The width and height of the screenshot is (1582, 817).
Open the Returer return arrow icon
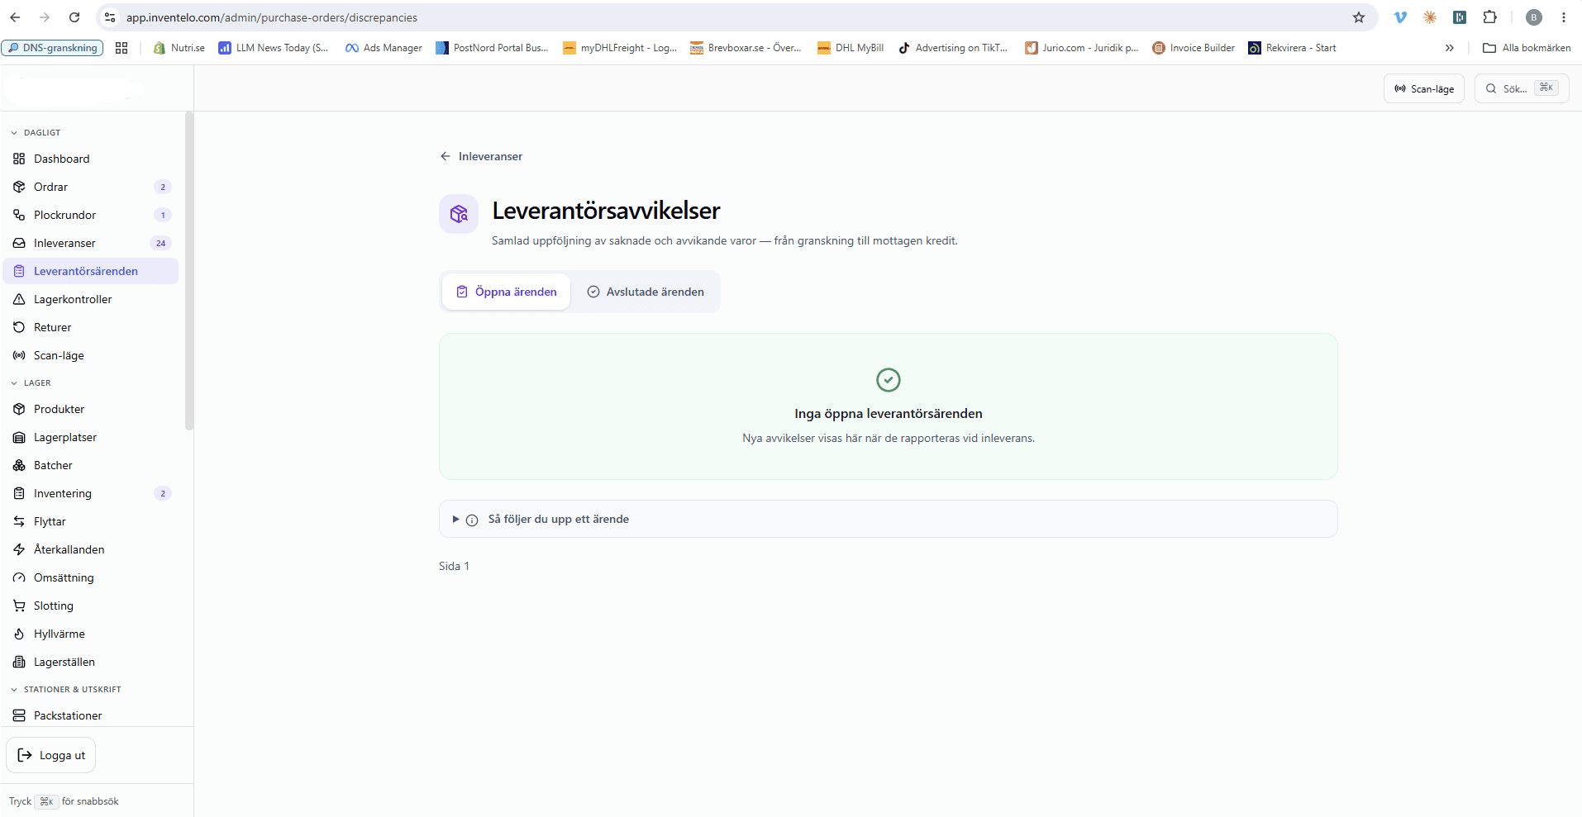19,327
